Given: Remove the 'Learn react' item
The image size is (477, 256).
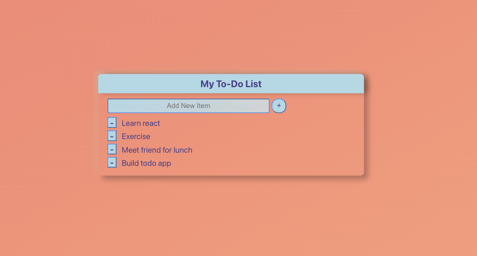Looking at the screenshot, I should 112,123.
